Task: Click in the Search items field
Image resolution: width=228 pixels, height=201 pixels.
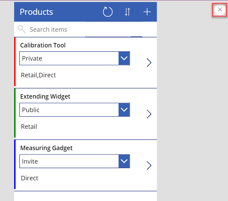Action: [x=85, y=30]
